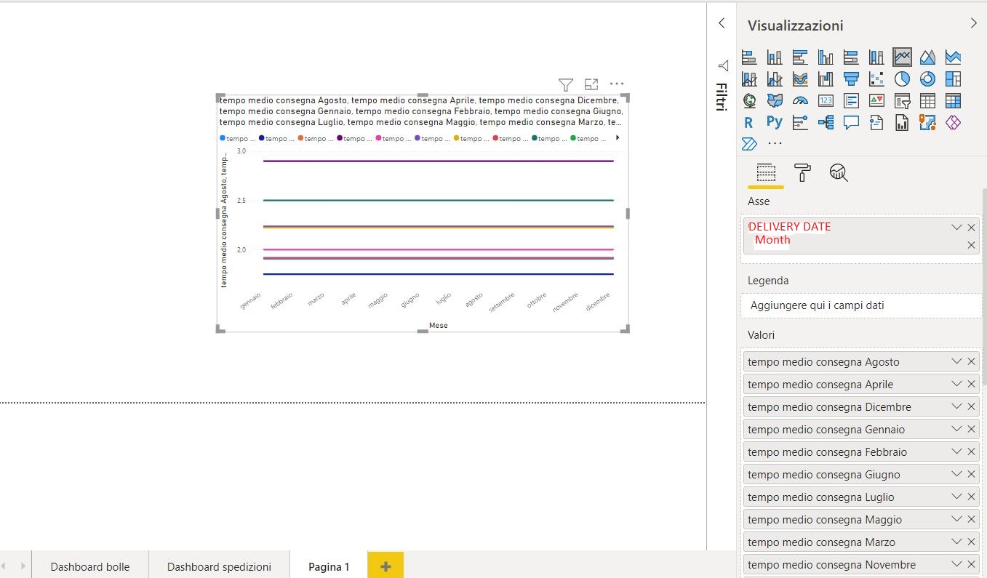This screenshot has height=578, width=987.
Task: Open dropdown for tempo medio consegna Agosto
Action: point(956,361)
